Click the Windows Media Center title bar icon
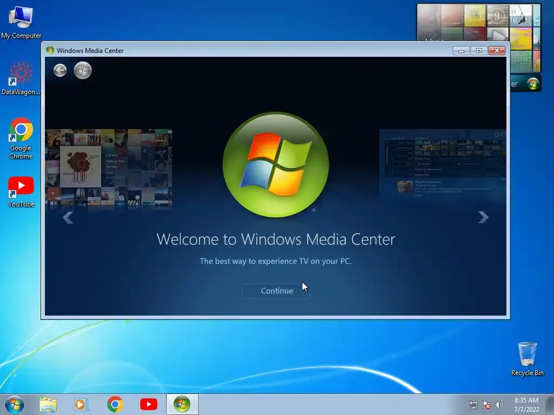The image size is (554, 415). tap(50, 50)
